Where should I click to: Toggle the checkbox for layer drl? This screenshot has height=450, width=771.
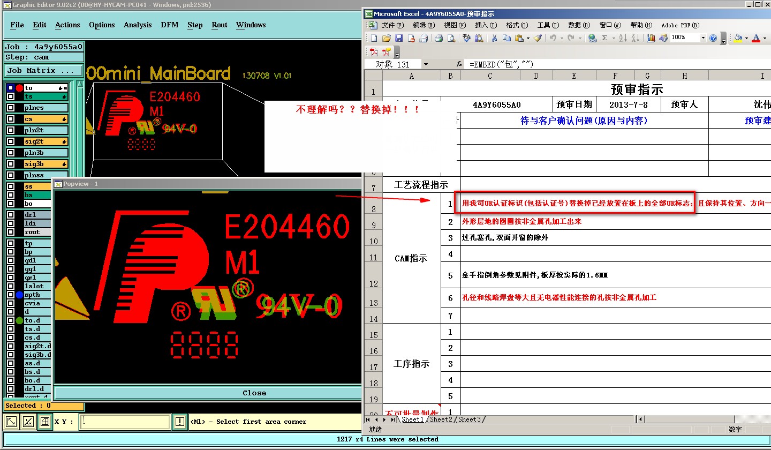11,215
